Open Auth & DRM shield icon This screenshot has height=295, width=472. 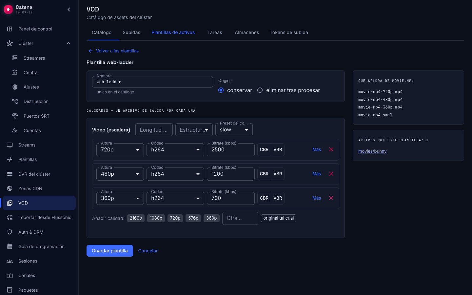10,232
